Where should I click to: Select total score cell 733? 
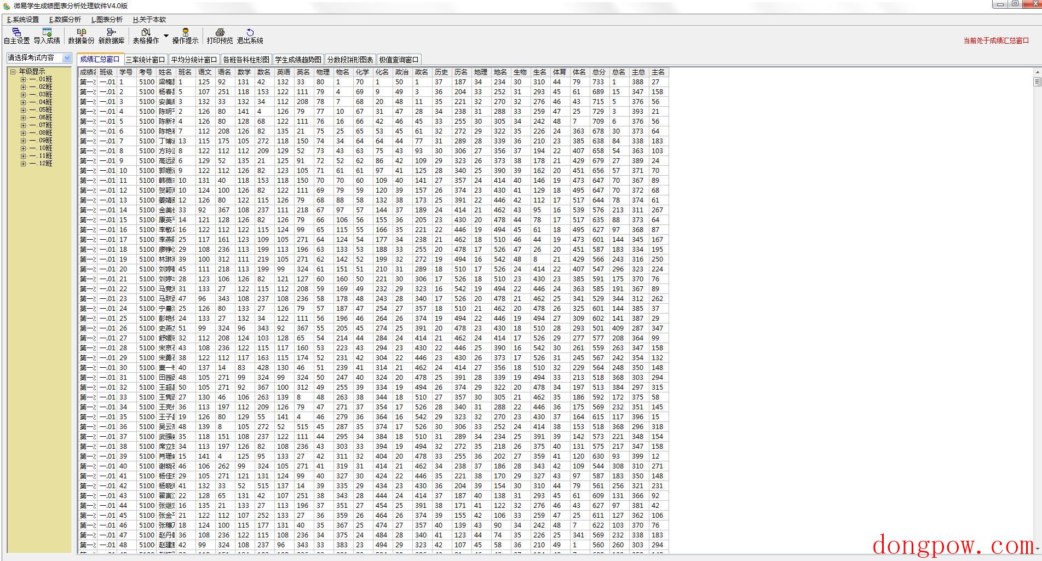coord(600,82)
